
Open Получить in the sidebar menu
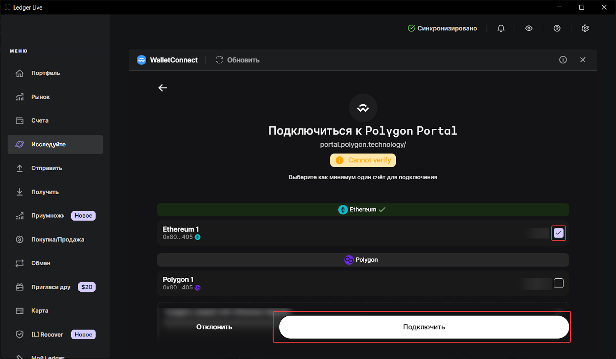pyautogui.click(x=55, y=192)
